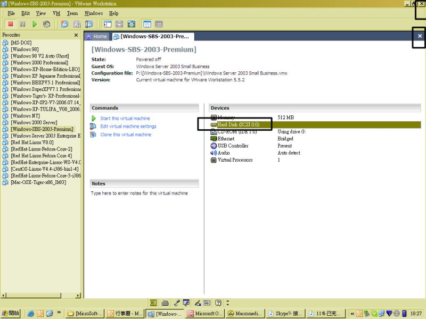Open the Team menu

coord(72,13)
